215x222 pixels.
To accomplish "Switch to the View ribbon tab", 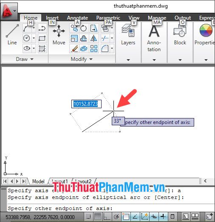I will [x=134, y=18].
